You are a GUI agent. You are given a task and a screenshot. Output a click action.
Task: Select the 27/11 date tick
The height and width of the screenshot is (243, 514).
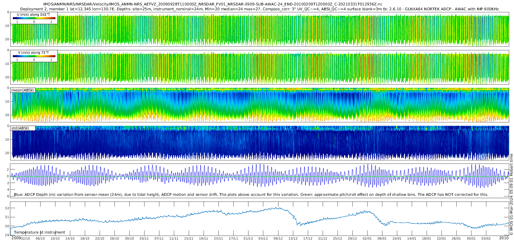(233, 238)
